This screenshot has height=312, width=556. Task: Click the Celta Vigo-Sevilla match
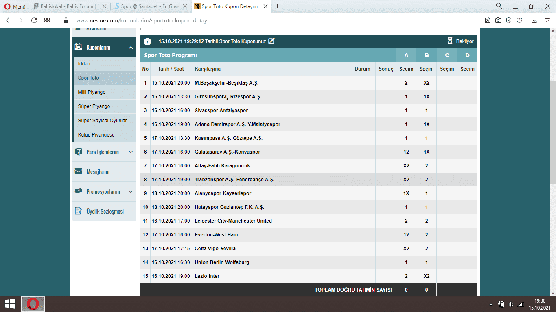pos(215,249)
